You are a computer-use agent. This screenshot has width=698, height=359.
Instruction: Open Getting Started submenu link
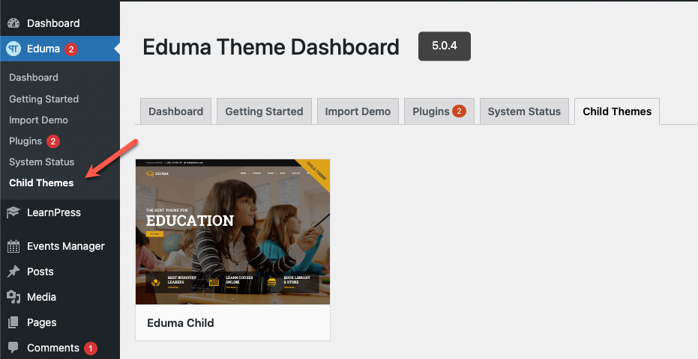pos(43,99)
